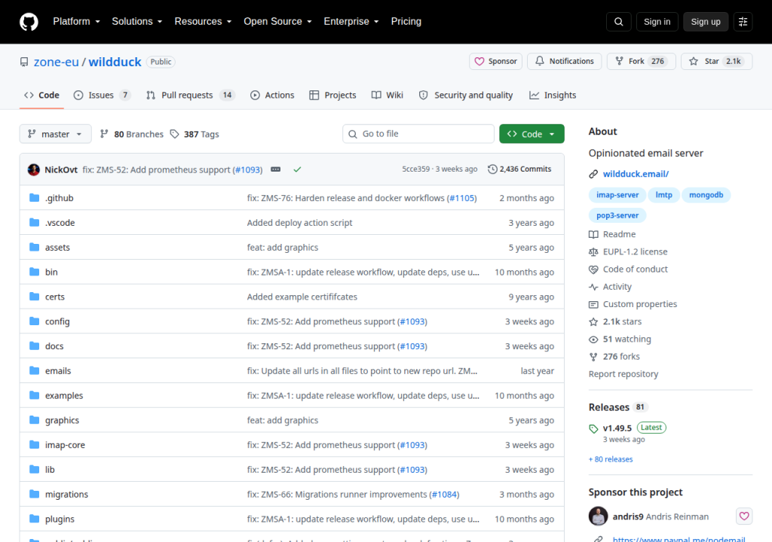Open the master branch selector
772x542 pixels.
coord(56,134)
